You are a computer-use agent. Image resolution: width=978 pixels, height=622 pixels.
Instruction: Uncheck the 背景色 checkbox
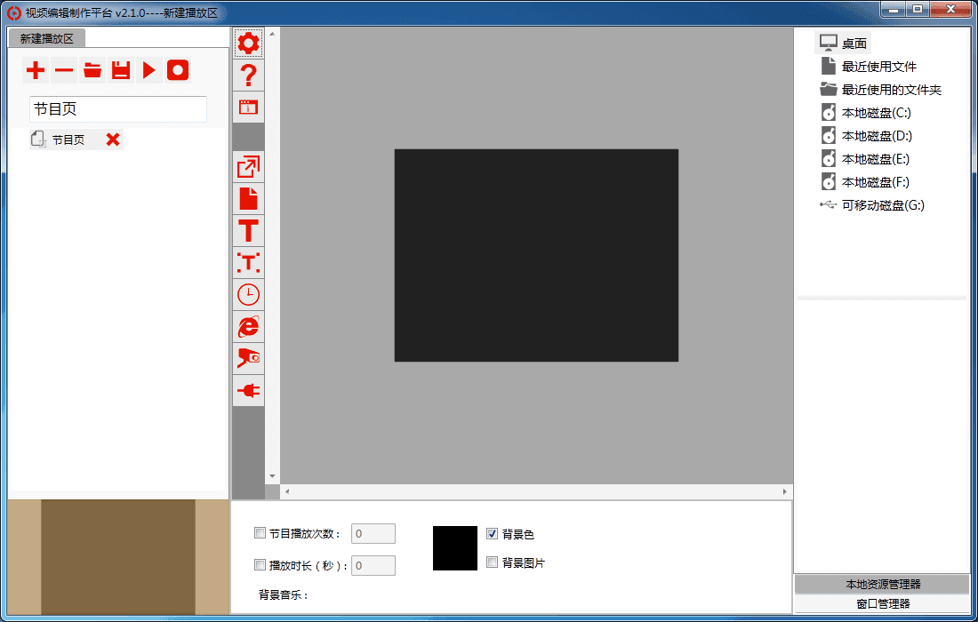(x=493, y=533)
